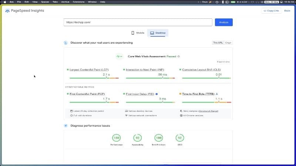Image resolution: width=296 pixels, height=166 pixels.
Task: Open the Chrome UX Report link
Action: (x=208, y=111)
